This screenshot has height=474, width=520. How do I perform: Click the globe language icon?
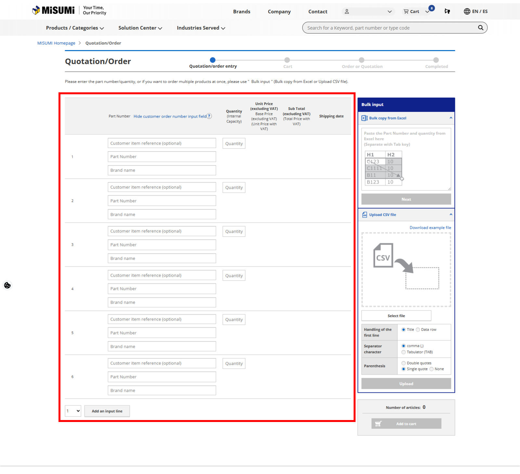click(x=467, y=11)
